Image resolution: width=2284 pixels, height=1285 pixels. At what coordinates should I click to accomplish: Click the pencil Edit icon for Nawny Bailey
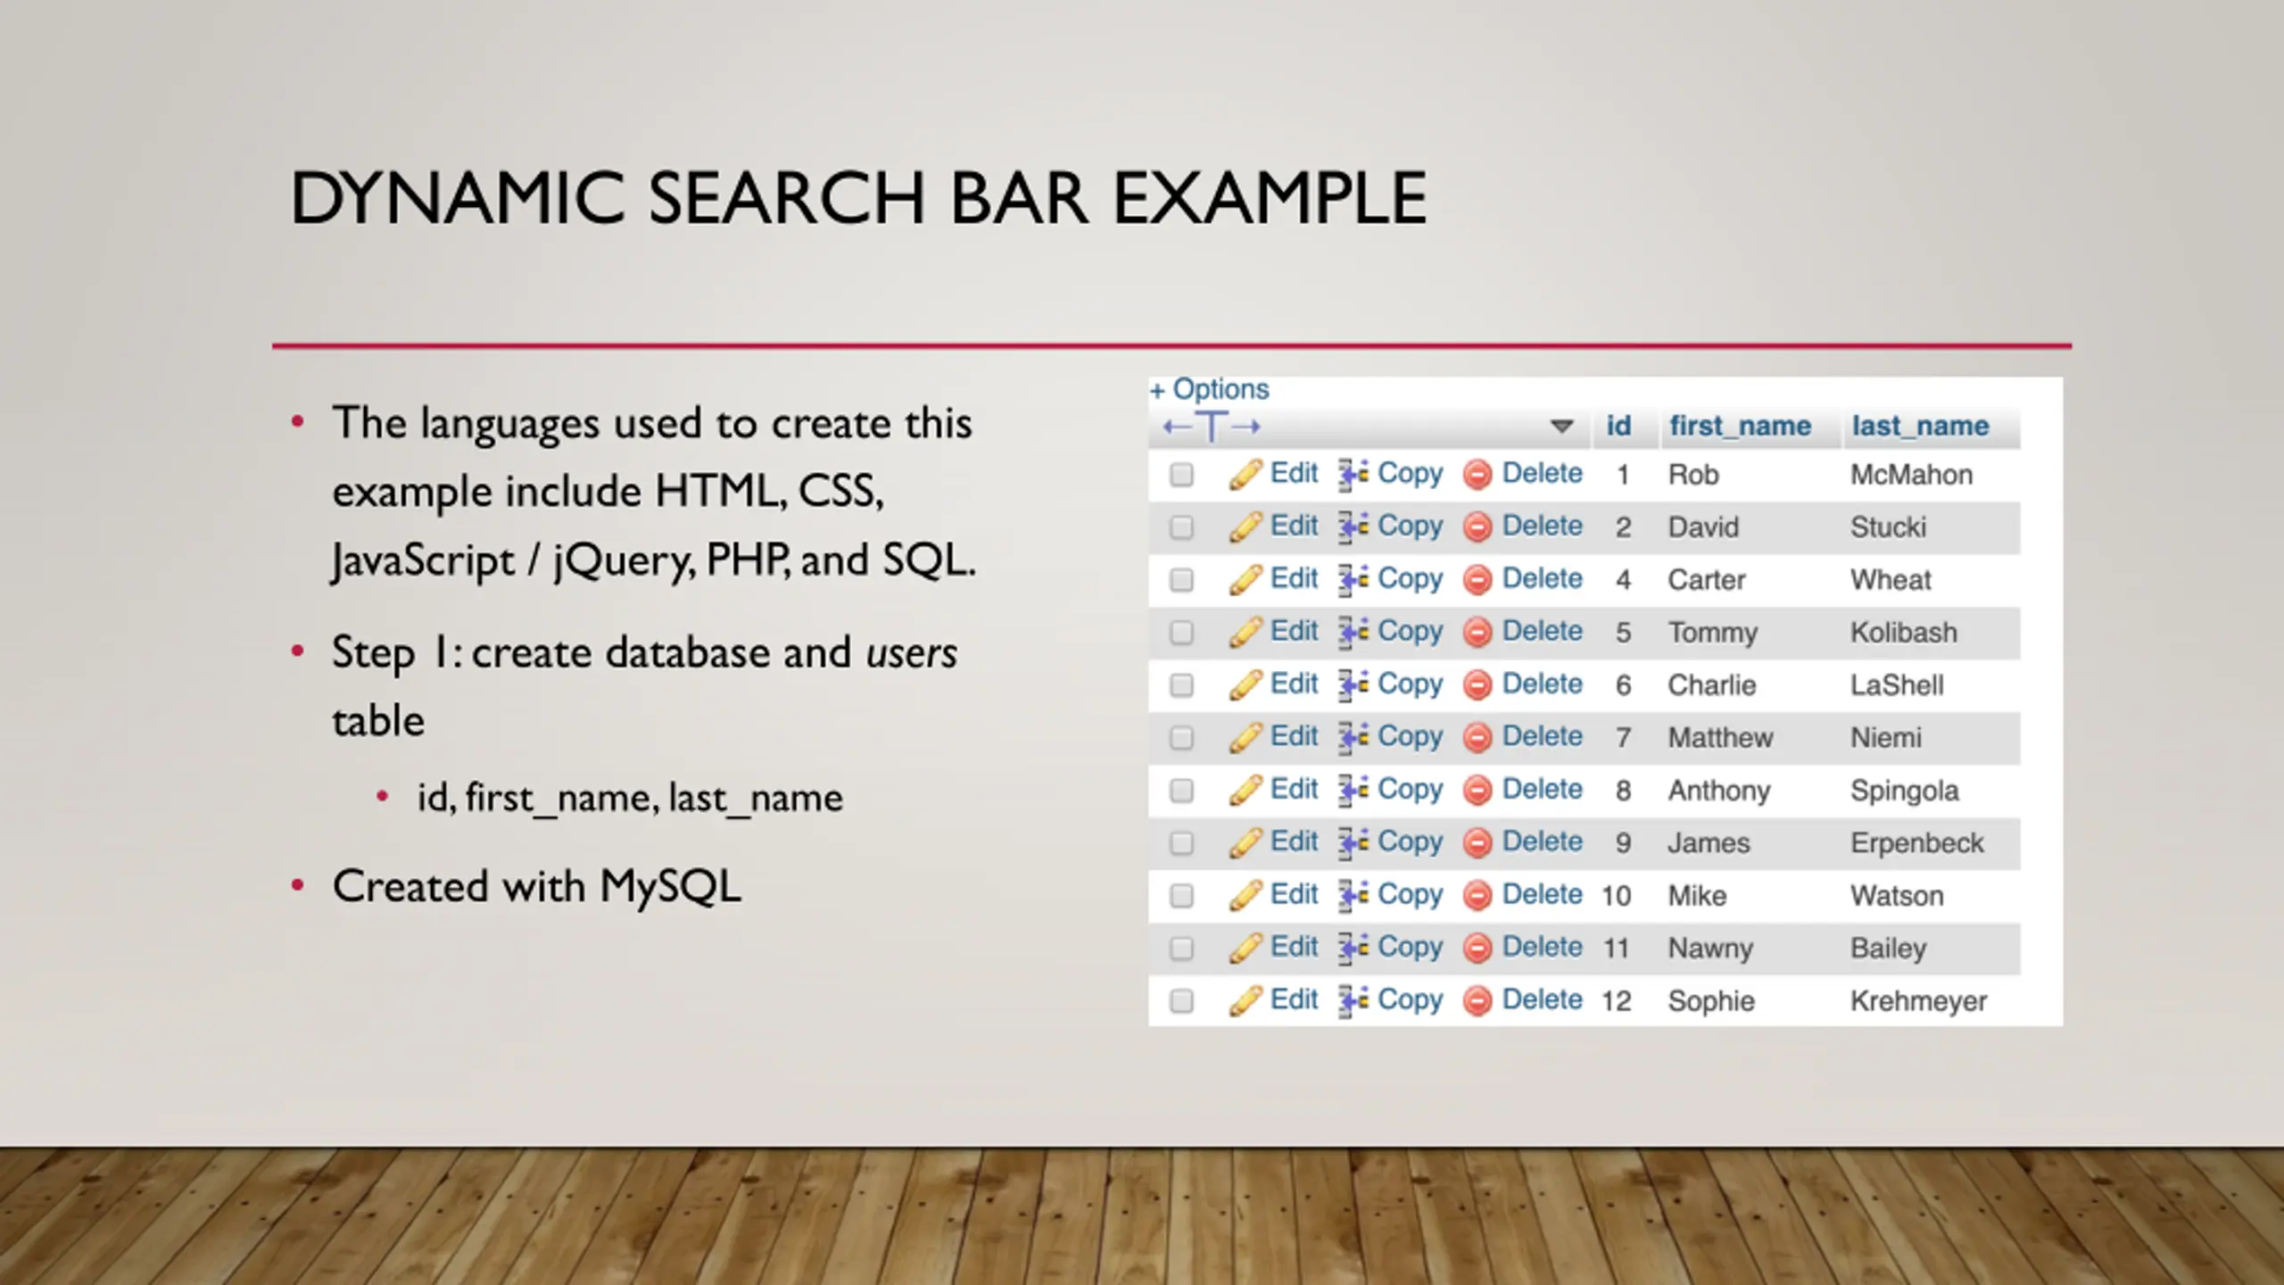[x=1245, y=948]
